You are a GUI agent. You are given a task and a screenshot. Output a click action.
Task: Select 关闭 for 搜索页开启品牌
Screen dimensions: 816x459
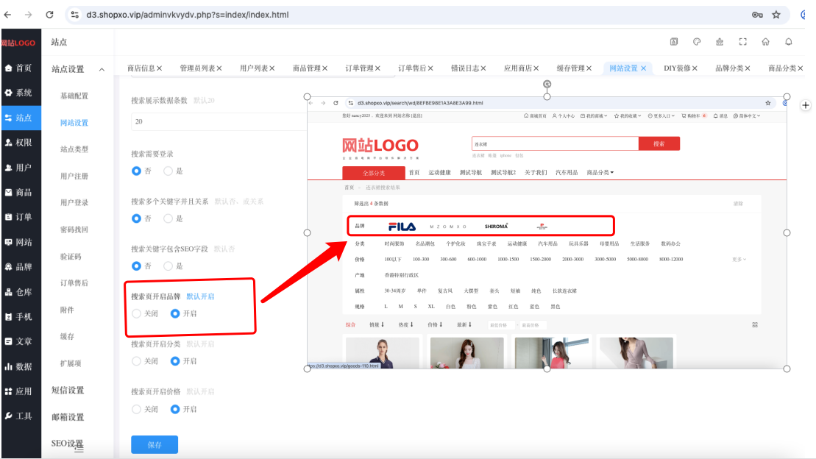(x=137, y=313)
